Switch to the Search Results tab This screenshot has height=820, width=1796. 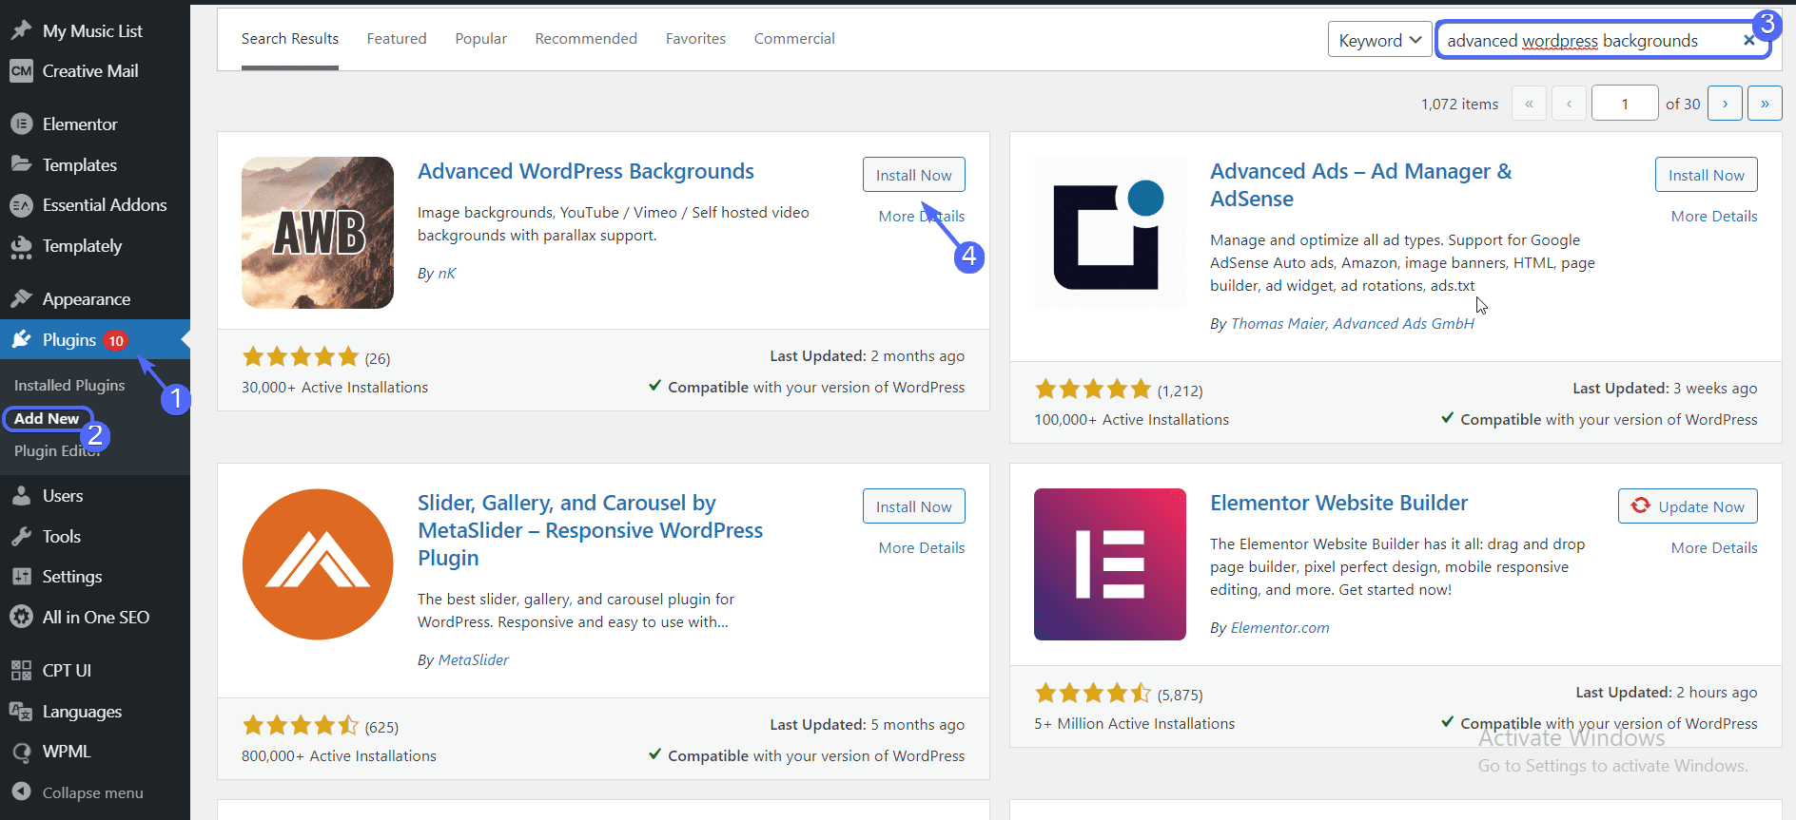click(290, 39)
